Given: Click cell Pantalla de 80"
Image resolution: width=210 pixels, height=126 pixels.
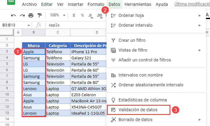Looking at the screenshot, I should 88,82.
